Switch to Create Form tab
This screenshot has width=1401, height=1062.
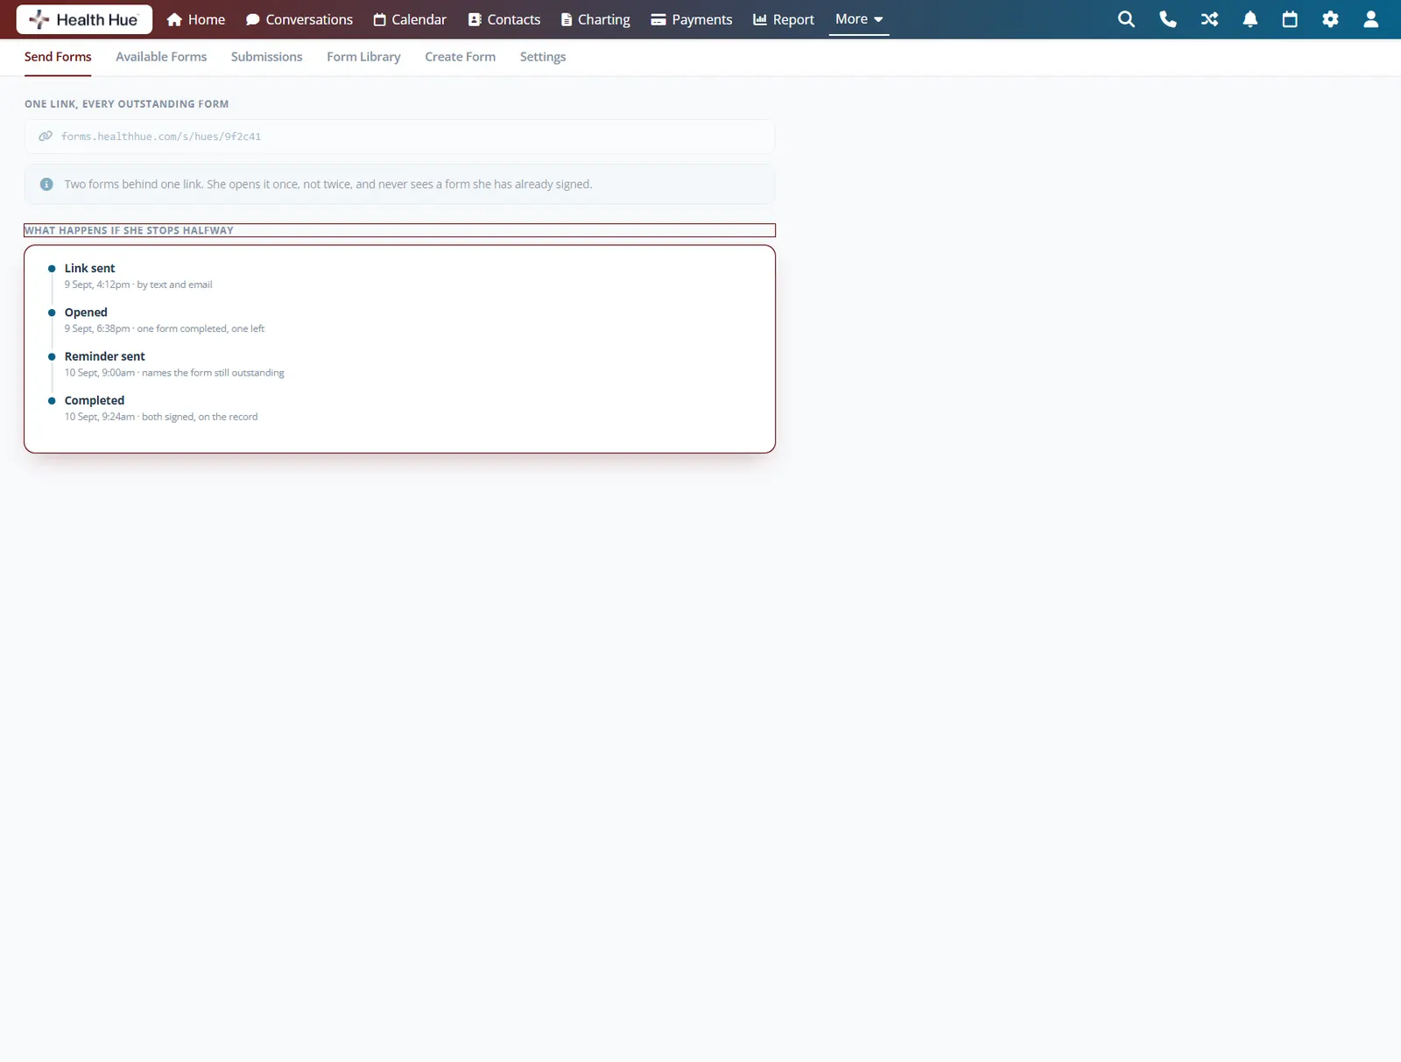[x=460, y=57]
